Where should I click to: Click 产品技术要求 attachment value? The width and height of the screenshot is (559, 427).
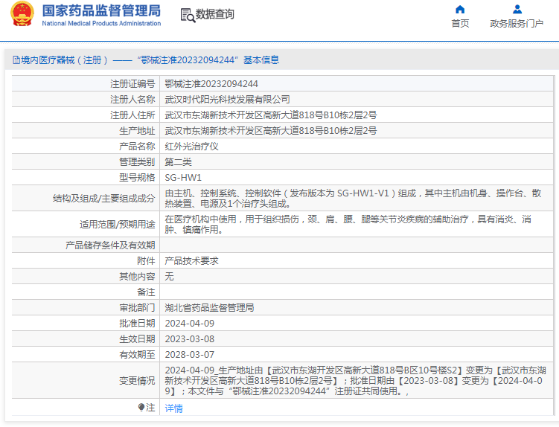point(191,261)
